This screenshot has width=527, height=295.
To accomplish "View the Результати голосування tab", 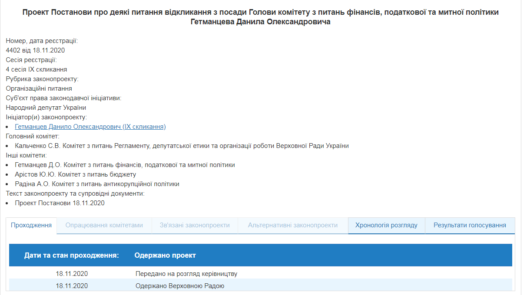I will point(469,225).
